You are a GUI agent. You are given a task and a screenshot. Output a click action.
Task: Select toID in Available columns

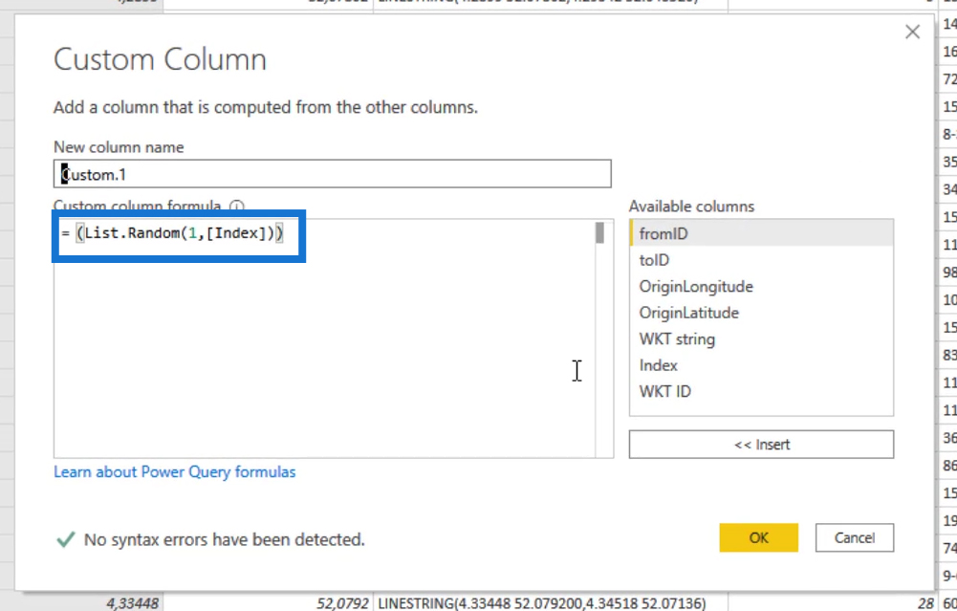(761, 260)
